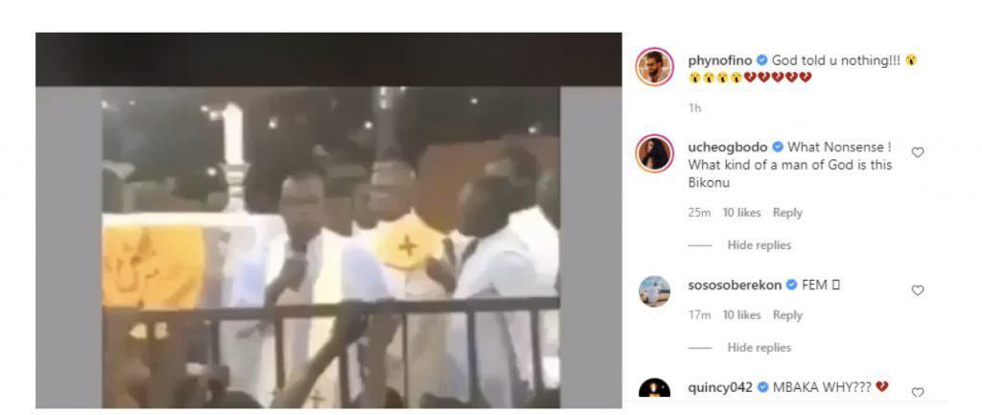Open ucheogbodo profile avatar
The width and height of the screenshot is (982, 415).
pyautogui.click(x=654, y=152)
